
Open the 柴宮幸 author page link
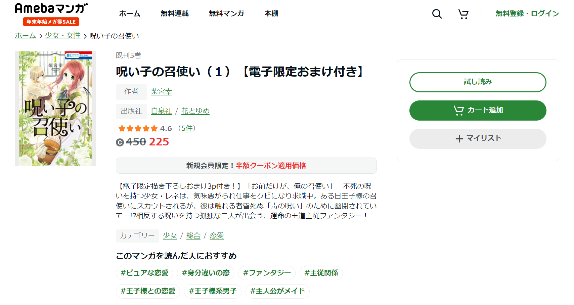(162, 92)
